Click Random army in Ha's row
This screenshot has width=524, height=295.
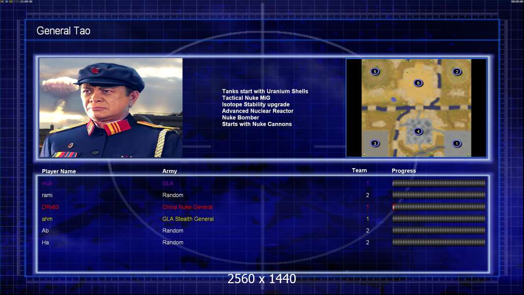[173, 242]
